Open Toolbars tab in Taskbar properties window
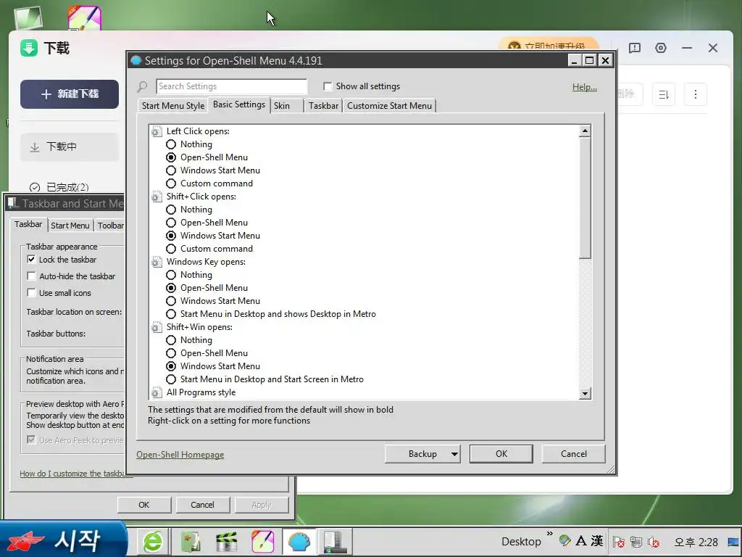 pos(110,226)
